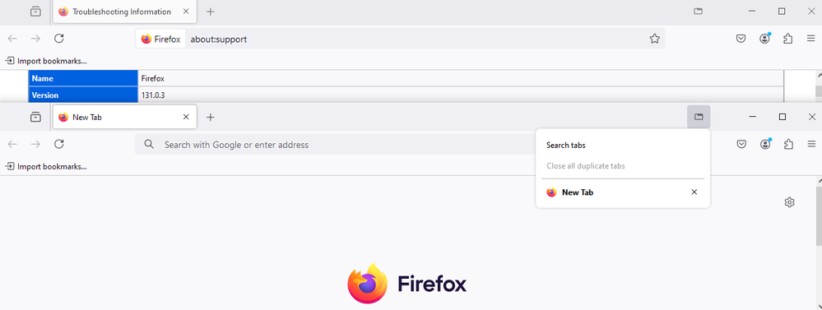
Task: Minimize the lower Firefox window
Action: click(x=752, y=117)
